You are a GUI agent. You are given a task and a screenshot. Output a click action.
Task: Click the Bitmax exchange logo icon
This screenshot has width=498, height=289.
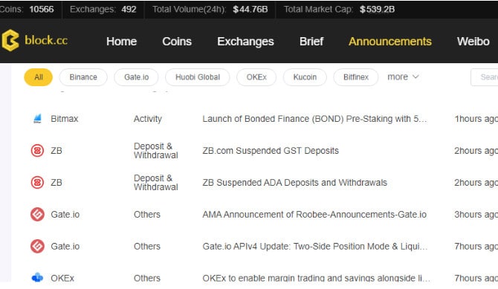[x=37, y=118]
